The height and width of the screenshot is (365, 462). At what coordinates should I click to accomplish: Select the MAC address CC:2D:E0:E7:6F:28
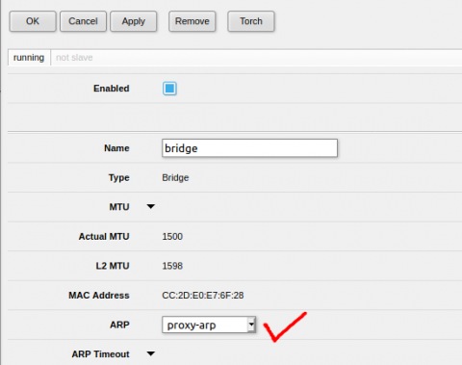[x=203, y=296]
